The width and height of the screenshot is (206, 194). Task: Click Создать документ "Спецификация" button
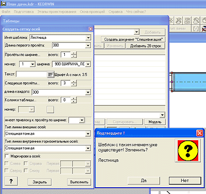click(133, 39)
